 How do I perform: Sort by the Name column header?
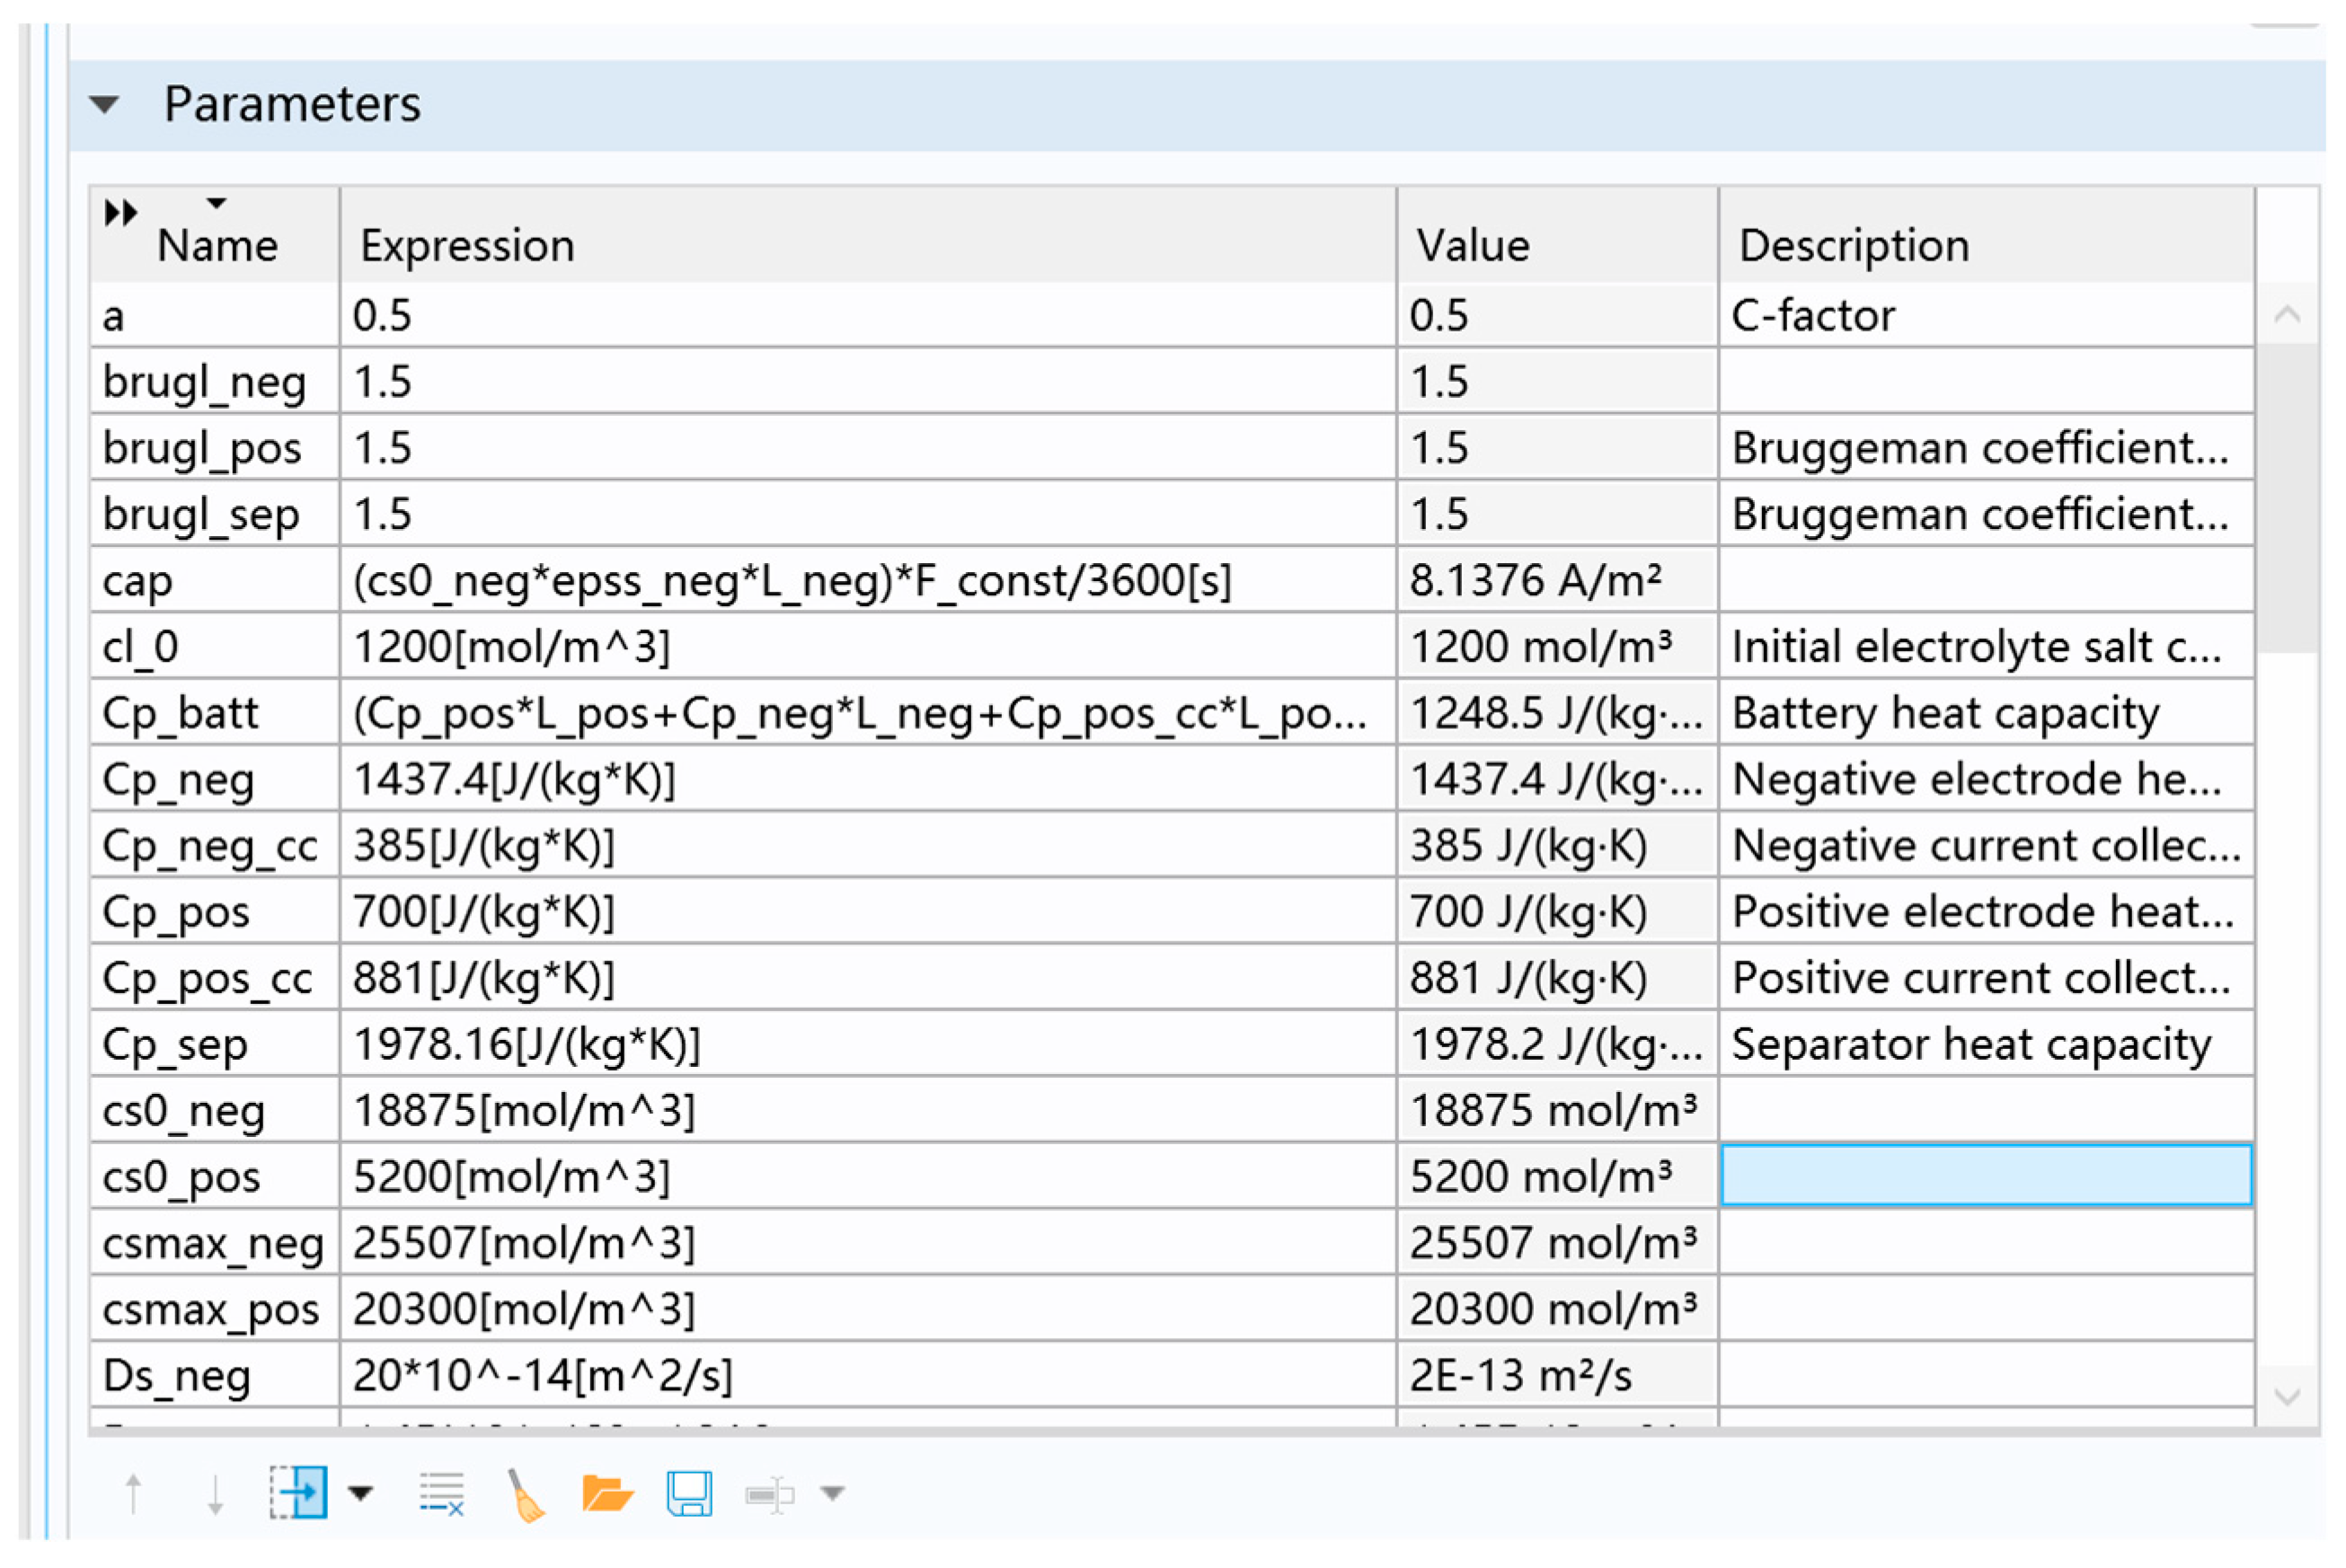click(x=217, y=245)
